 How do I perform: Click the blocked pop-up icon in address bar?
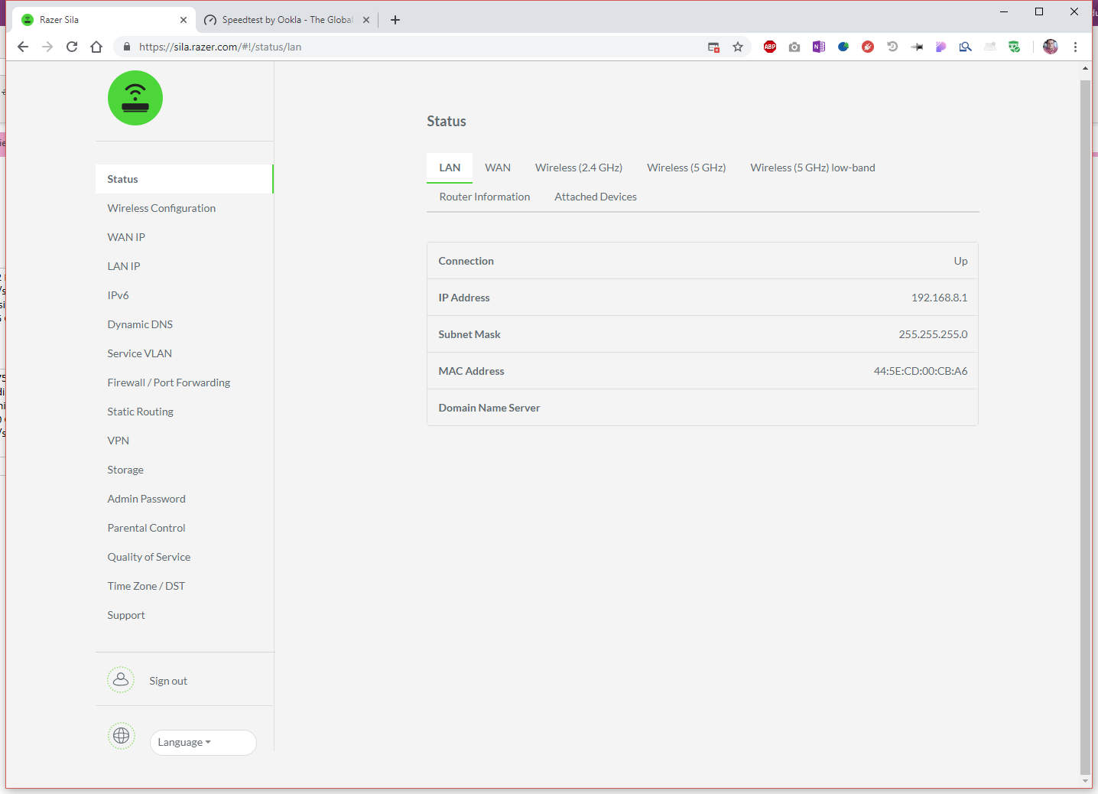[713, 47]
